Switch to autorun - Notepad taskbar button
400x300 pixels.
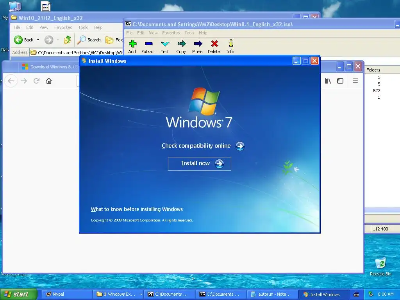coord(272,295)
